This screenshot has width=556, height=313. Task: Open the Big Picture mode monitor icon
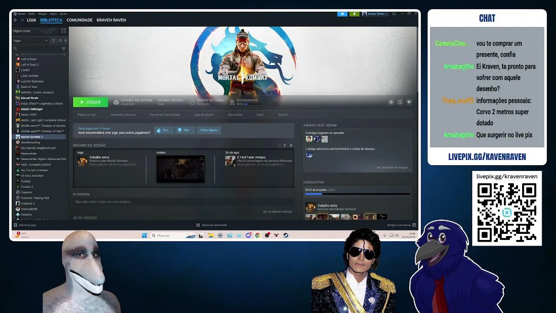(394, 14)
